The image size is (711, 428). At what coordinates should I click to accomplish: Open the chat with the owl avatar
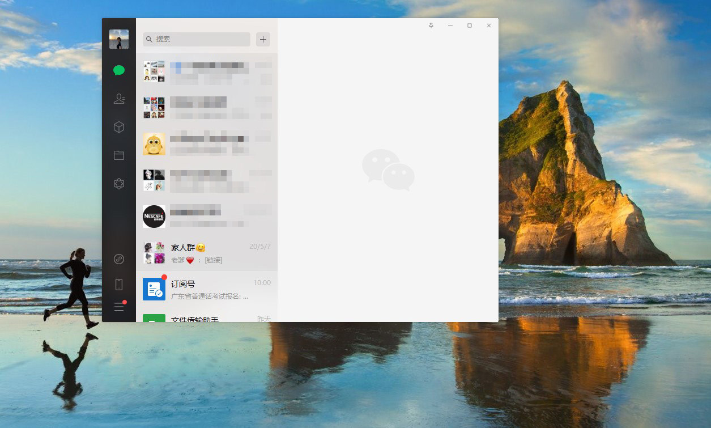click(207, 144)
